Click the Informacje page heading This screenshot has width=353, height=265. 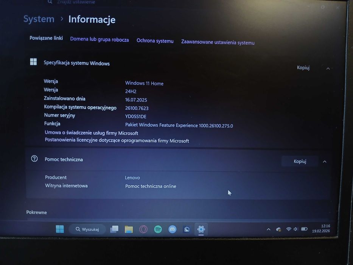tap(92, 20)
